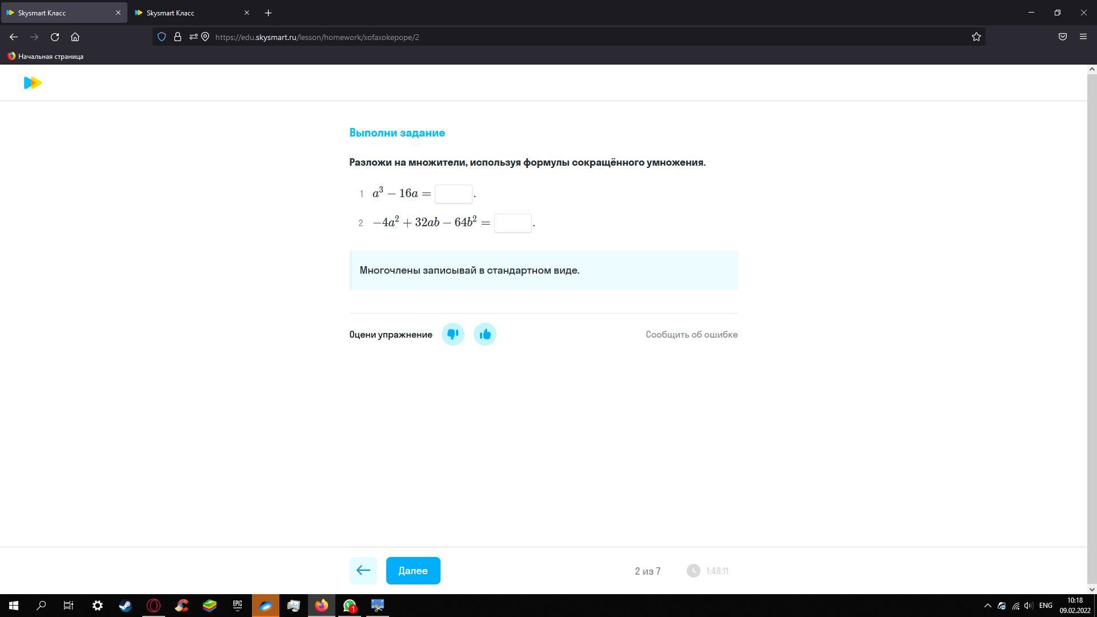The height and width of the screenshot is (617, 1097).
Task: Go to browser home page icon
Action: tap(75, 37)
